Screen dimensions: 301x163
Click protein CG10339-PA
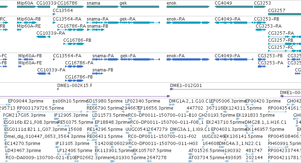(x=51, y=70)
